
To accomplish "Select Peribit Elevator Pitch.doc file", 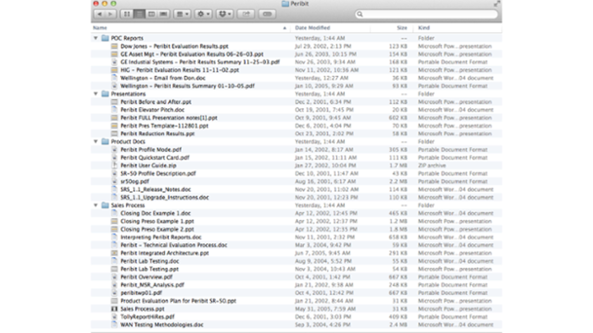I will click(152, 110).
